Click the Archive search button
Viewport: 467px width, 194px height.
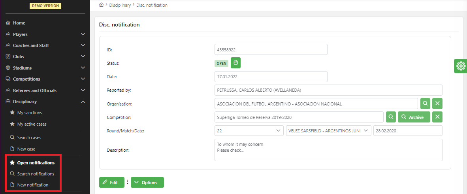414,117
